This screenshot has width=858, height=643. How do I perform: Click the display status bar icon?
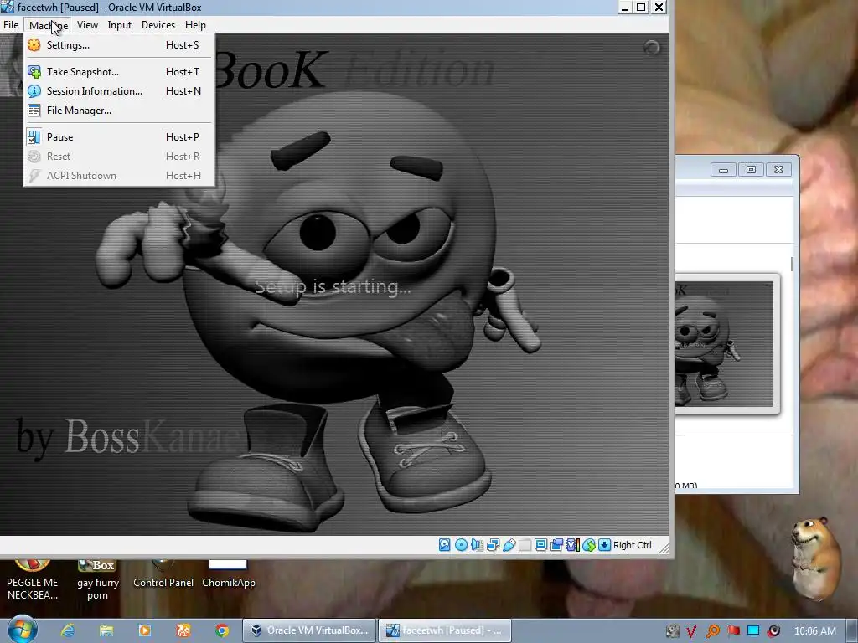[540, 544]
